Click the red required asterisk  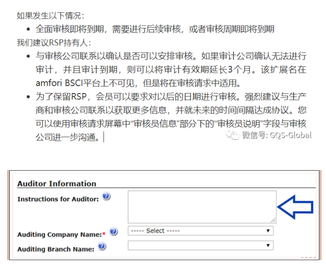coord(104,234)
